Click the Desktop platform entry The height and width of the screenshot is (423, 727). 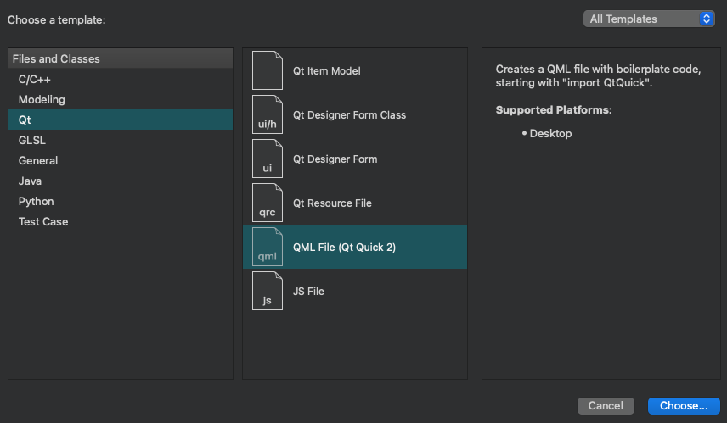550,133
